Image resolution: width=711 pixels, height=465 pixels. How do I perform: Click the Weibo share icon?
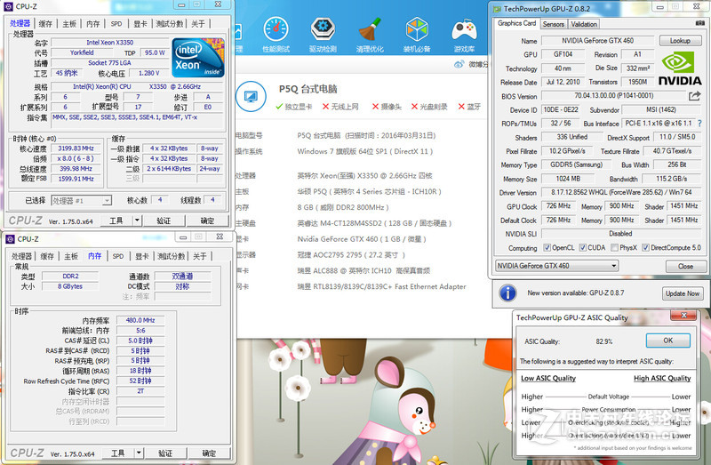tap(459, 64)
